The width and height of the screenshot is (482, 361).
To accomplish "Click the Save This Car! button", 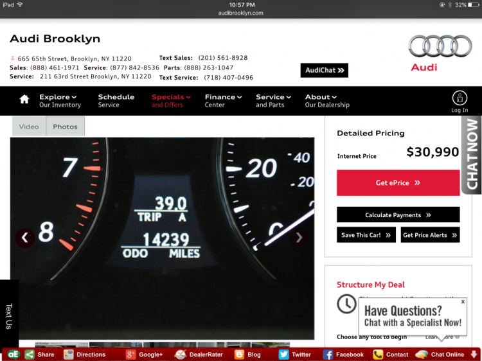I will [366, 235].
